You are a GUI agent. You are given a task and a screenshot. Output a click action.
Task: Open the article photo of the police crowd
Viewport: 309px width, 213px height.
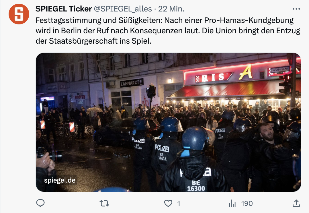[168, 122]
